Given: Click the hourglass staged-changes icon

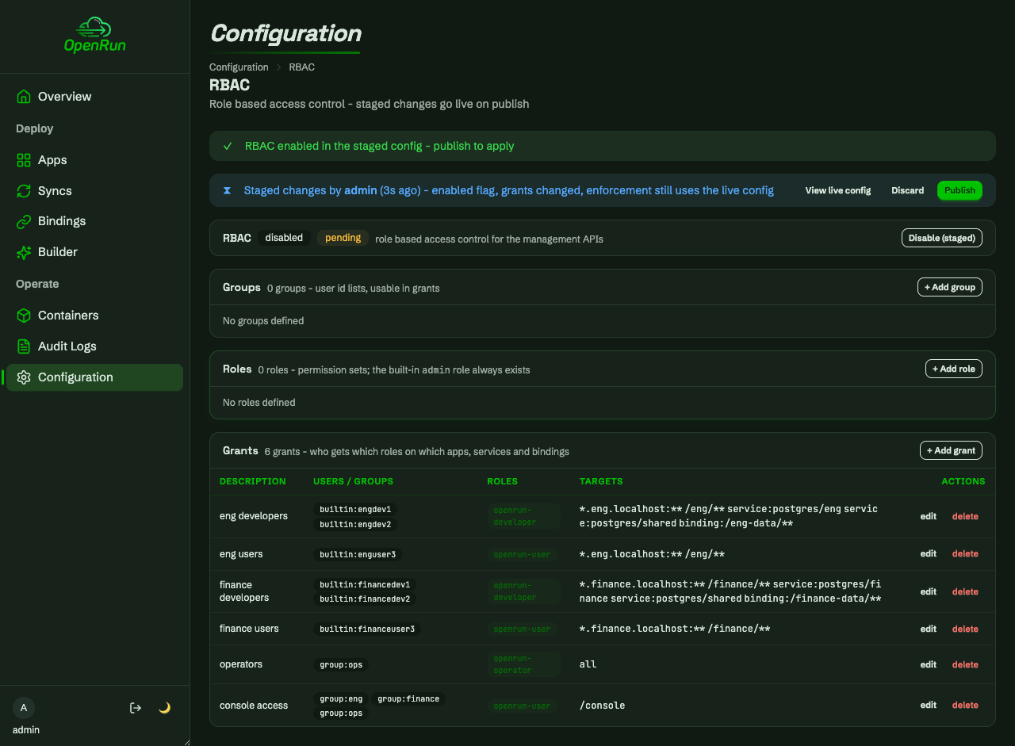Looking at the screenshot, I should (228, 191).
